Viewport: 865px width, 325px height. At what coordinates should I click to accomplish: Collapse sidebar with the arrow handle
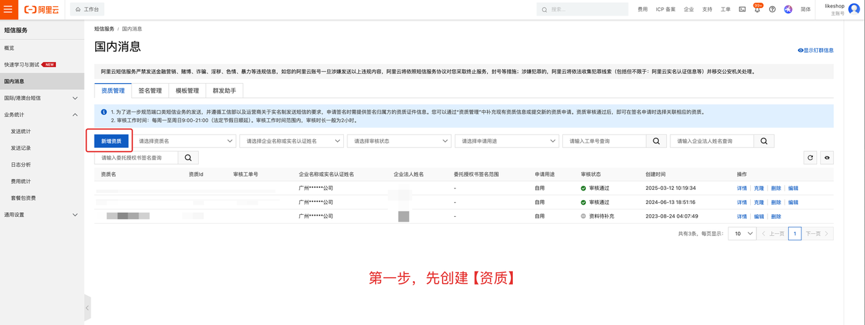click(x=87, y=308)
